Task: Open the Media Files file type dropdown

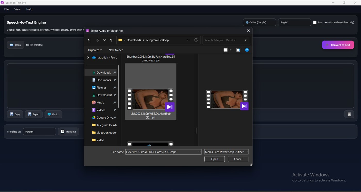Action: tap(226, 152)
